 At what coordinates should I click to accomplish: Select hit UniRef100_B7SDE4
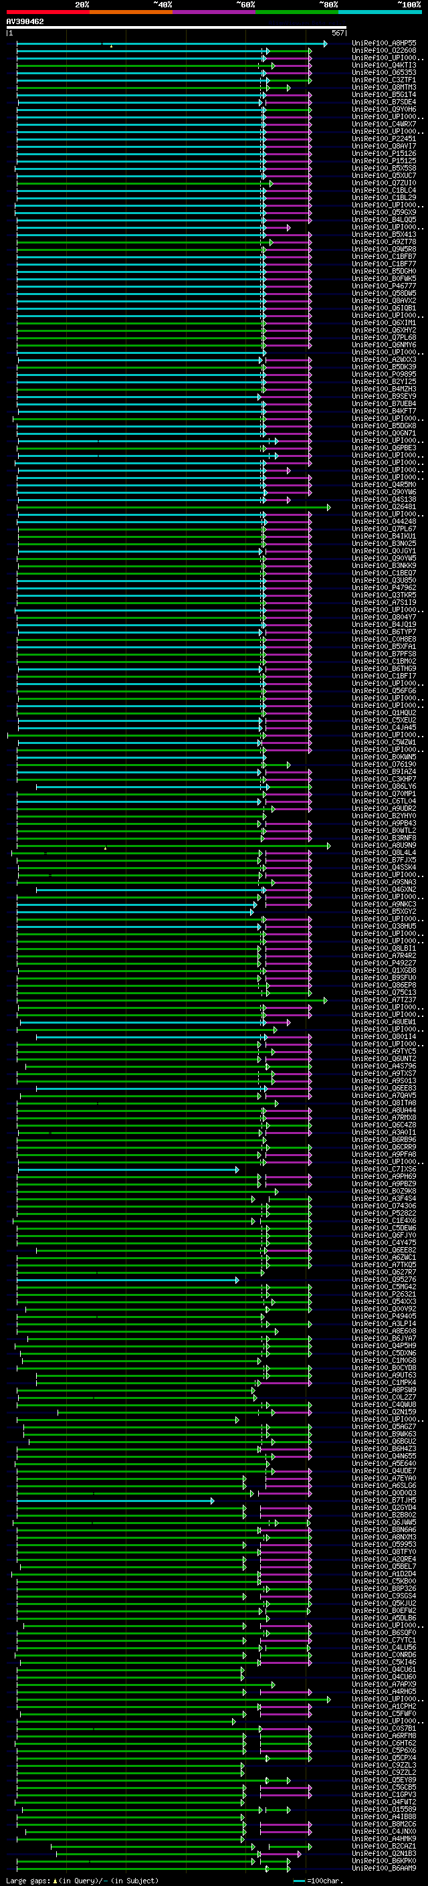384,102
